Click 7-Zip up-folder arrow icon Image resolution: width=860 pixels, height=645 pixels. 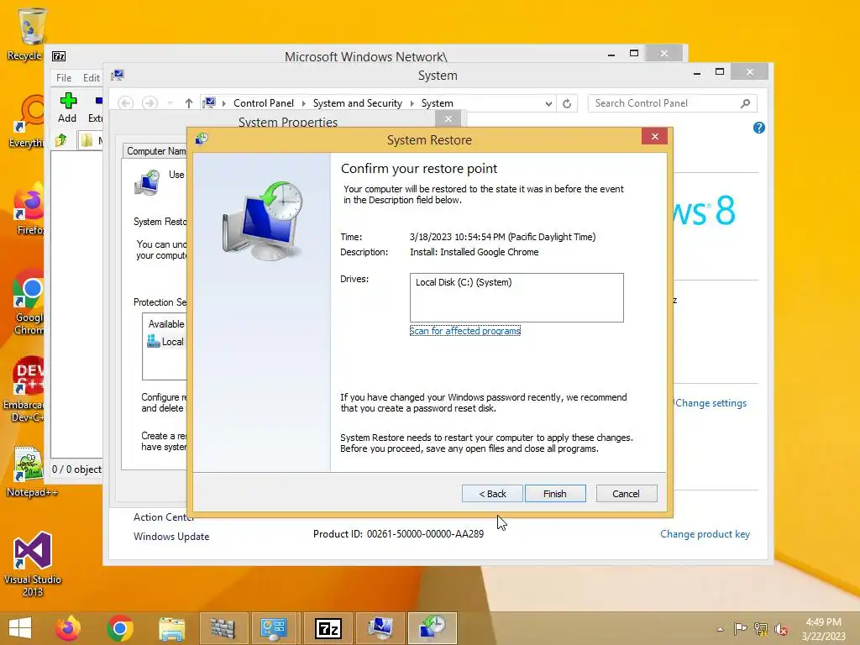pyautogui.click(x=60, y=141)
